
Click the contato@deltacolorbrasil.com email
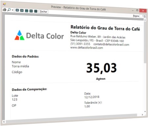(111, 44)
